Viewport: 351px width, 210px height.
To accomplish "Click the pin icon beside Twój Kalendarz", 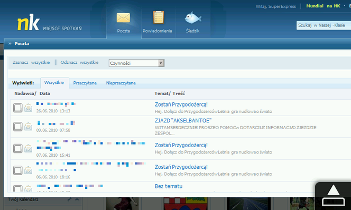I will point(70,199).
